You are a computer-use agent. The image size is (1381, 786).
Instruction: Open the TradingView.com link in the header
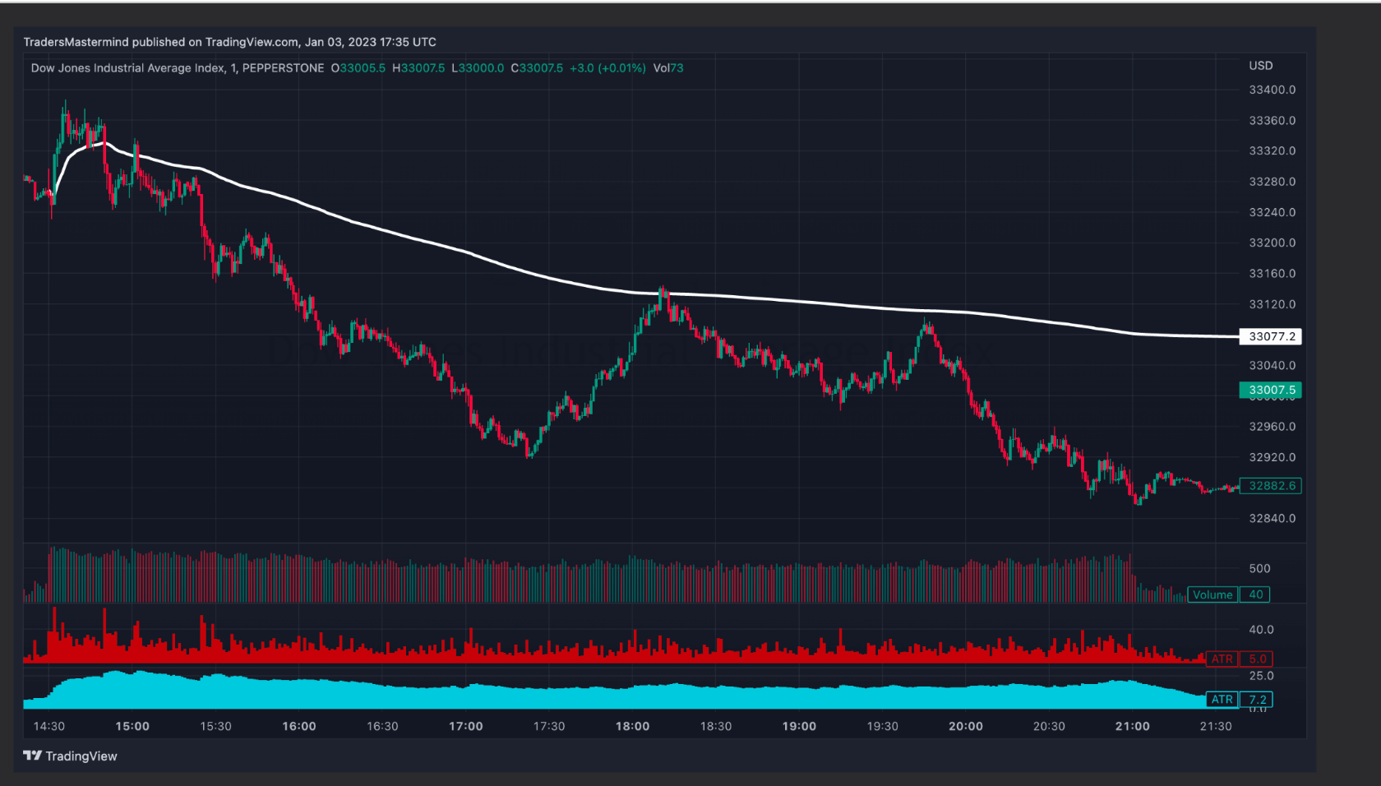pyautogui.click(x=251, y=42)
